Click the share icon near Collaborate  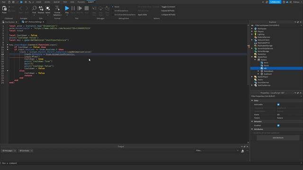pos(291,2)
